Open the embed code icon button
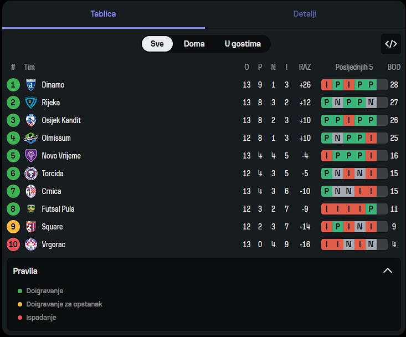Screen dimensions: 406x337 coord(391,44)
